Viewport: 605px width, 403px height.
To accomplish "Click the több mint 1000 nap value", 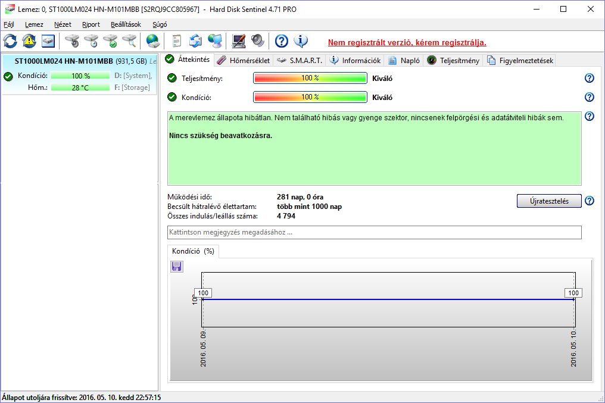I will [310, 207].
